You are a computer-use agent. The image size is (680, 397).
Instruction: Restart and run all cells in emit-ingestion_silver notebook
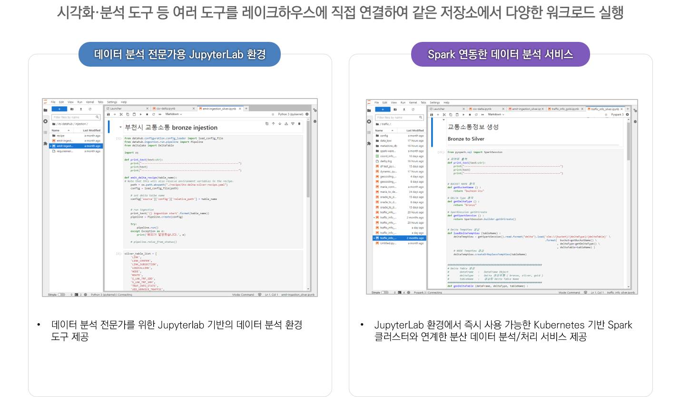click(x=160, y=114)
